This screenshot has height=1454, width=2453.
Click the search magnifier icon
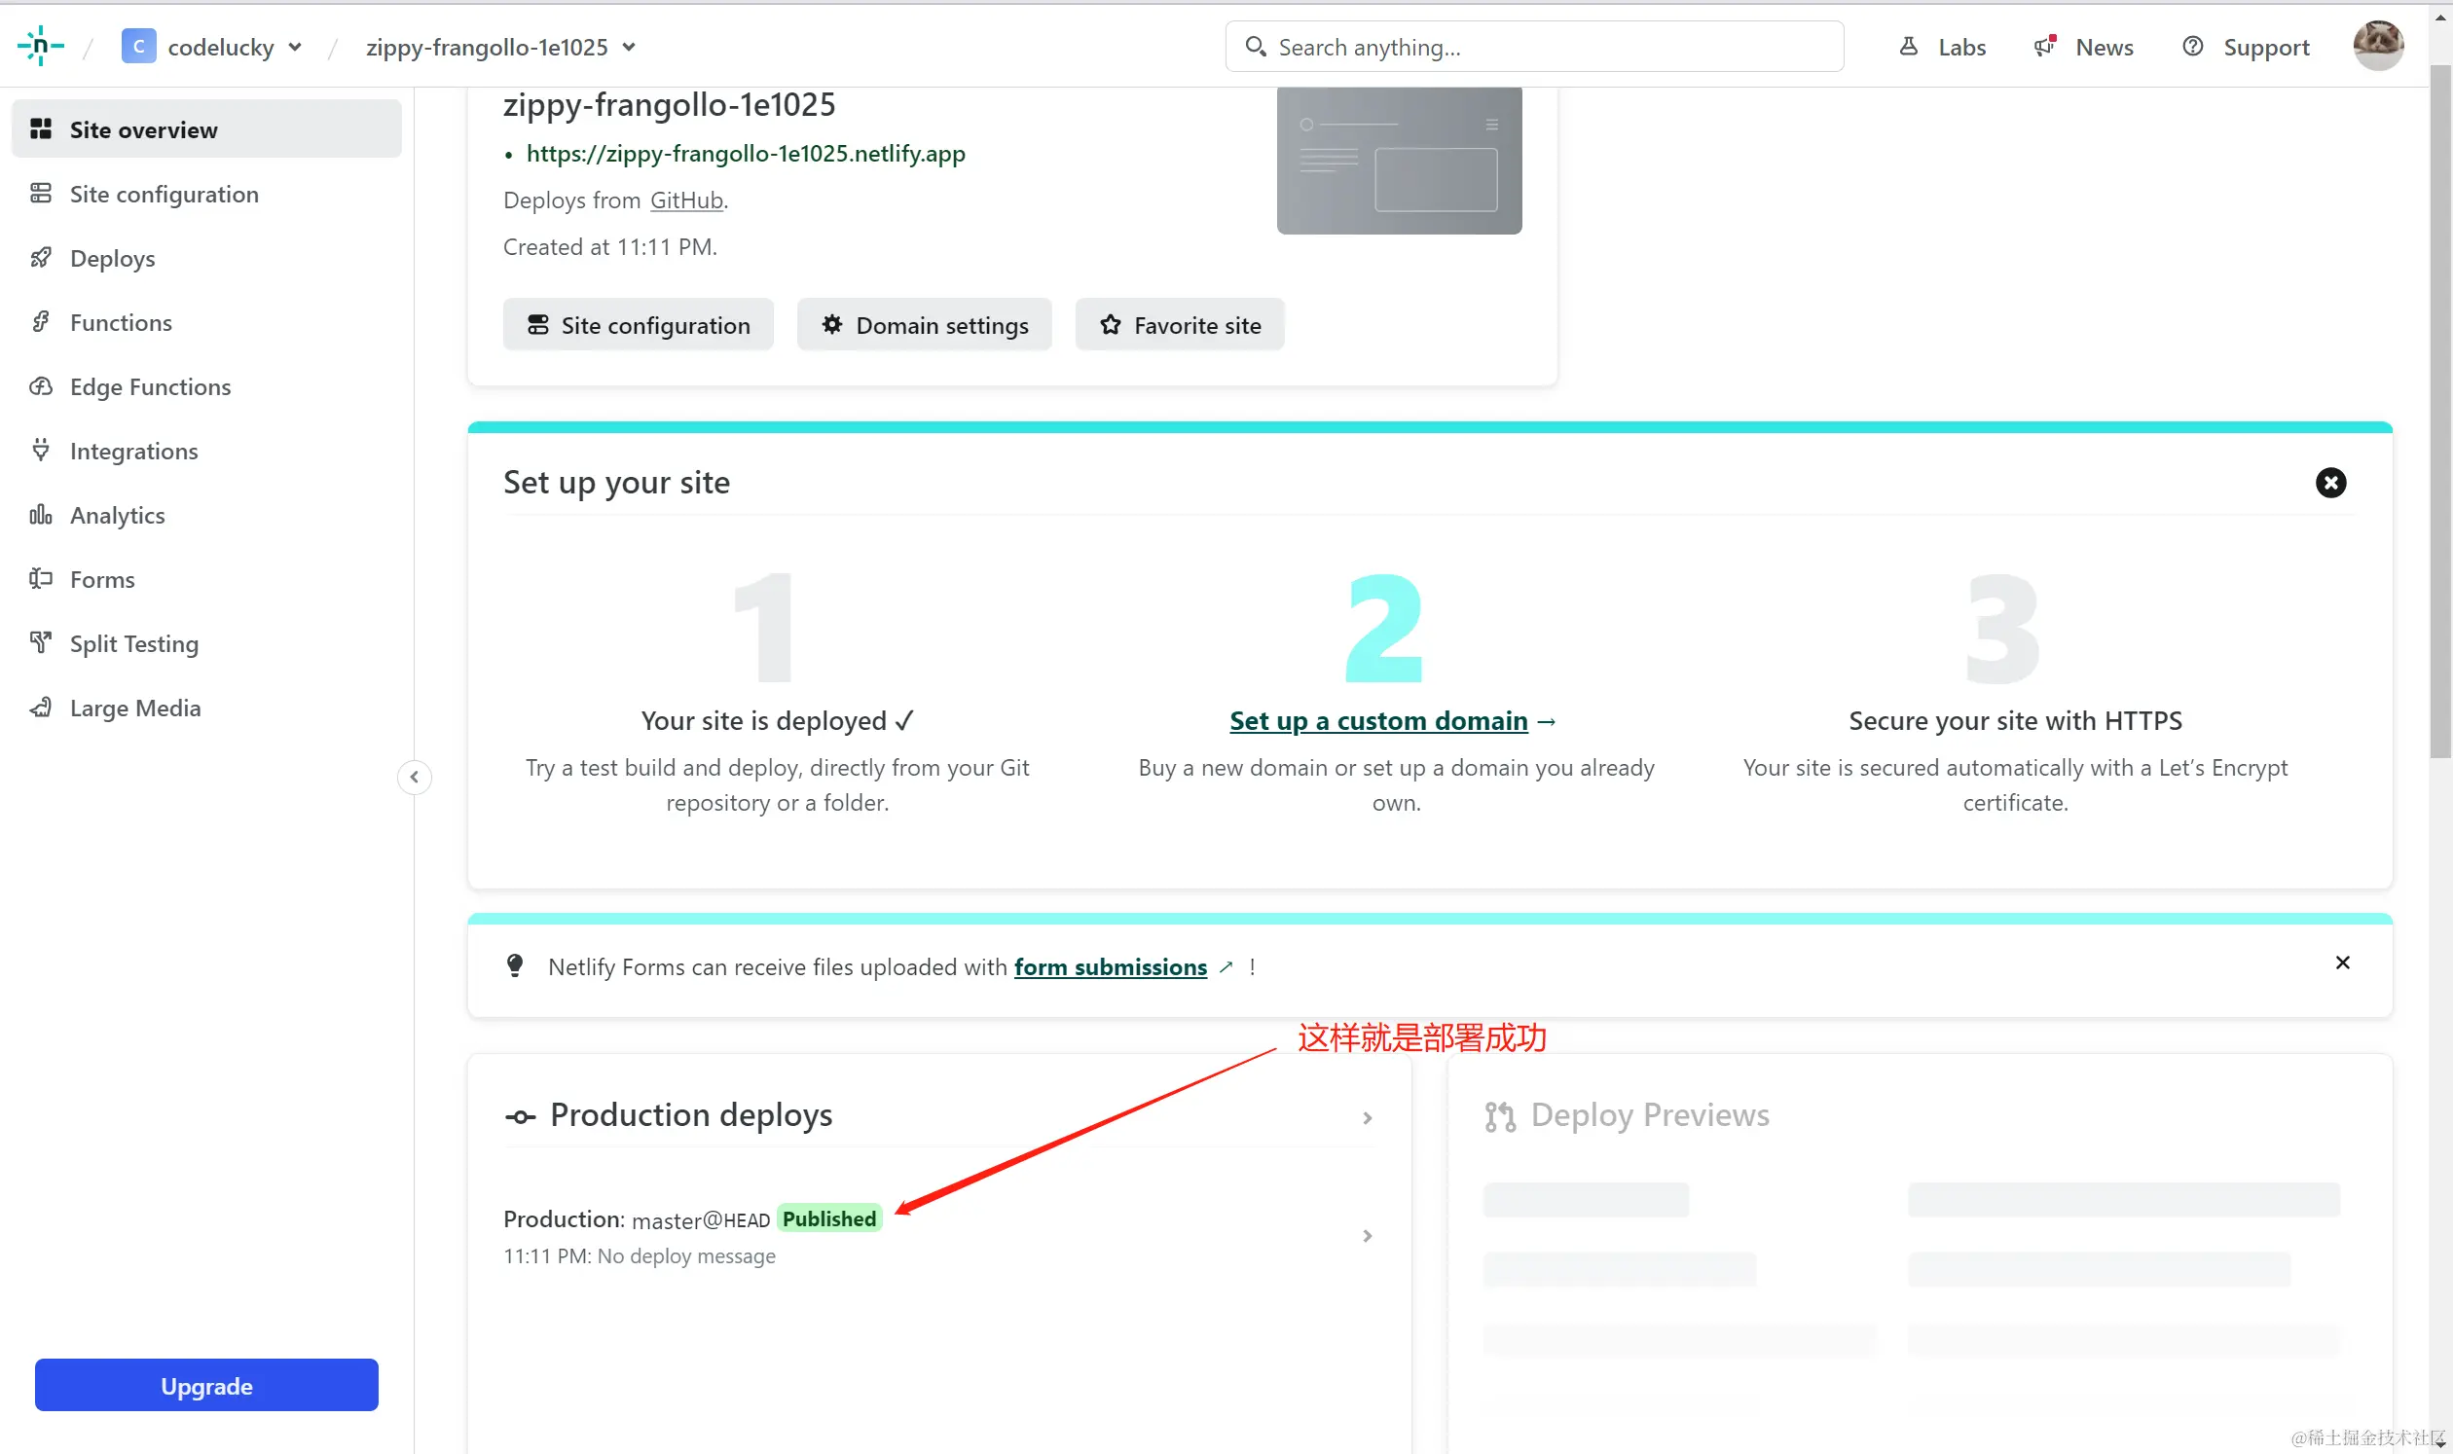click(1256, 46)
